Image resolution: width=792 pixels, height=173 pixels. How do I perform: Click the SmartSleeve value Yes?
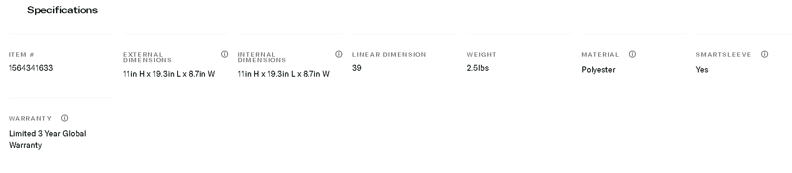[x=702, y=70]
